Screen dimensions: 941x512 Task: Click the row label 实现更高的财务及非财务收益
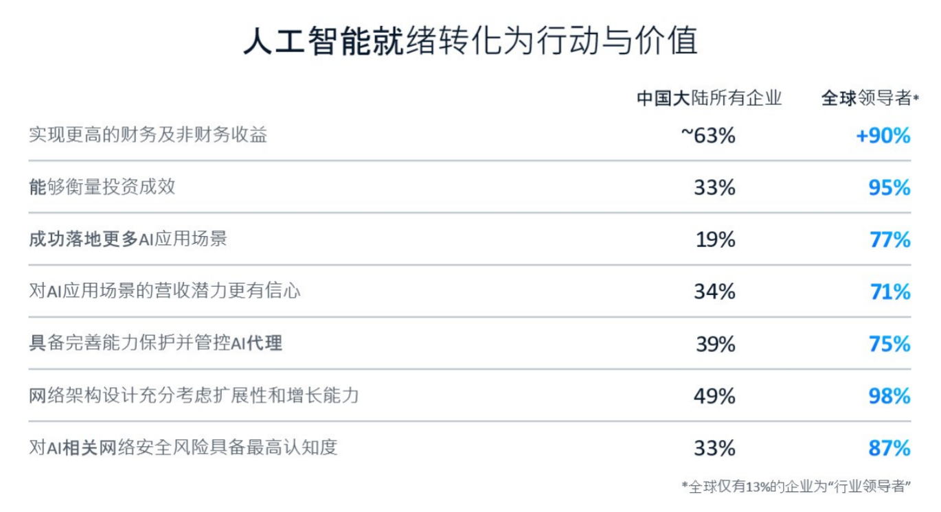[148, 135]
